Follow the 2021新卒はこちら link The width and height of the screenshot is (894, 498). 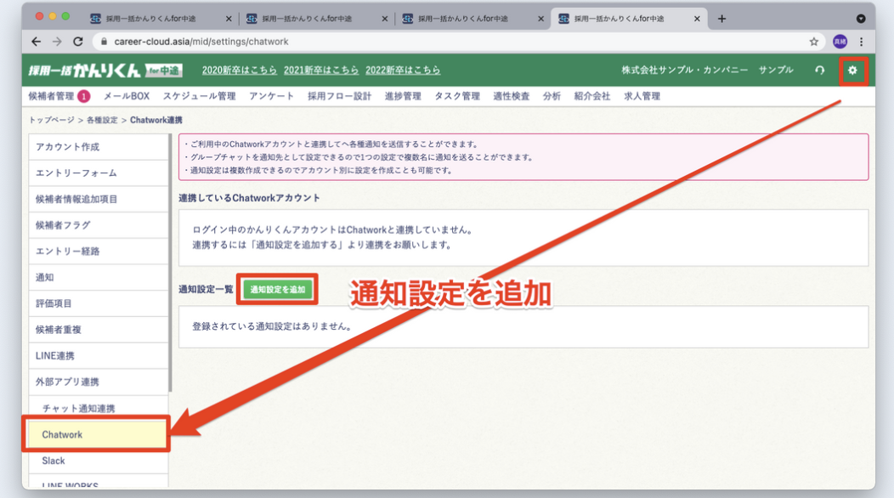[x=320, y=71]
